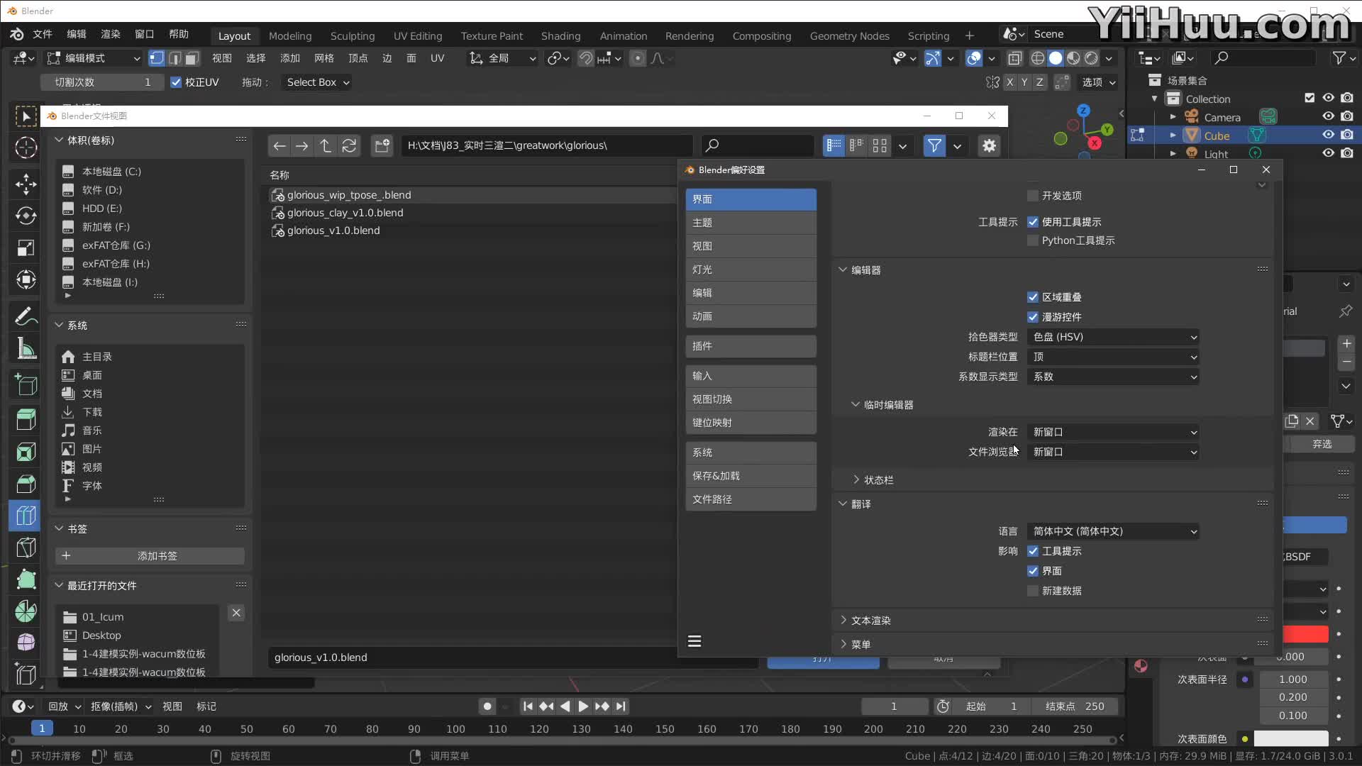Enable Python工具提示 checkbox
Screen dimensions: 1362x766
1033,240
